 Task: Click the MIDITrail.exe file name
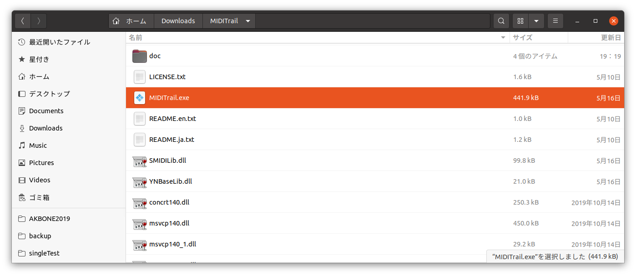pos(169,98)
